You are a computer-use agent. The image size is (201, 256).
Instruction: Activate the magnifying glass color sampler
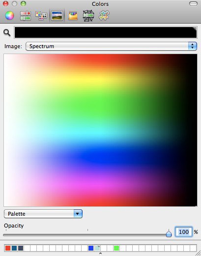[7, 33]
